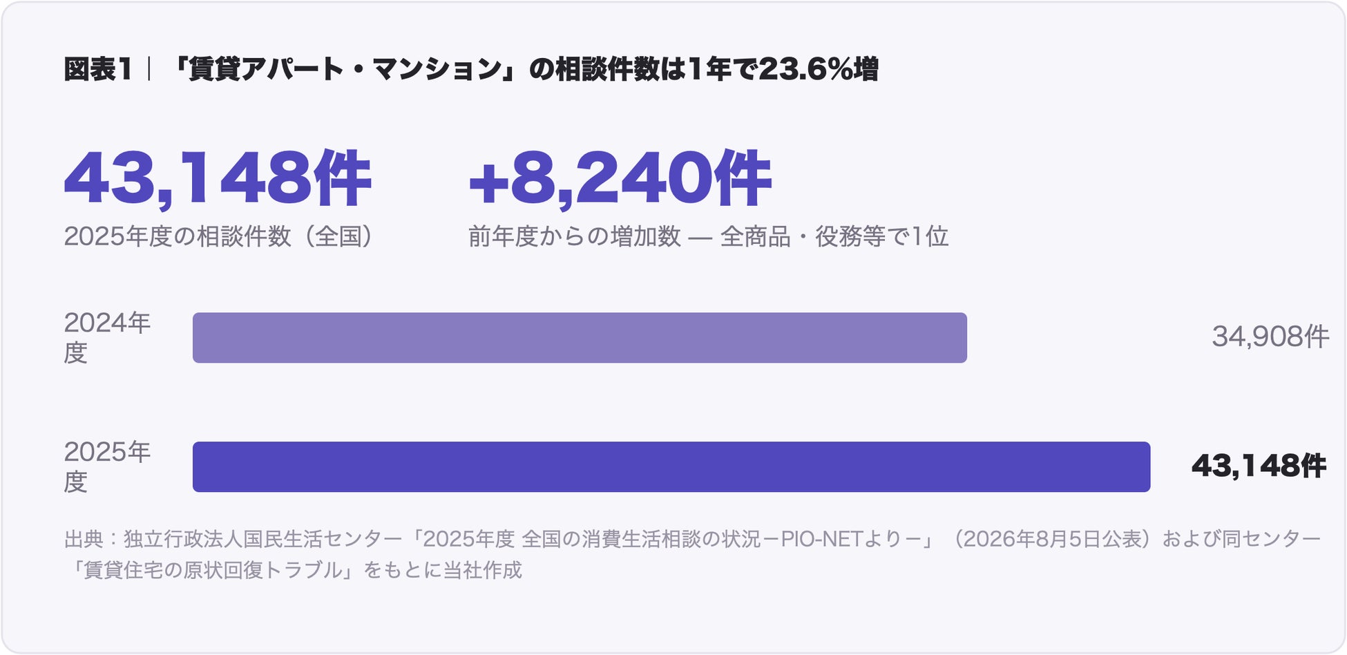Select the large 43,148件 headline figure
Viewport: 1347px width, 655px height.
pyautogui.click(x=218, y=179)
